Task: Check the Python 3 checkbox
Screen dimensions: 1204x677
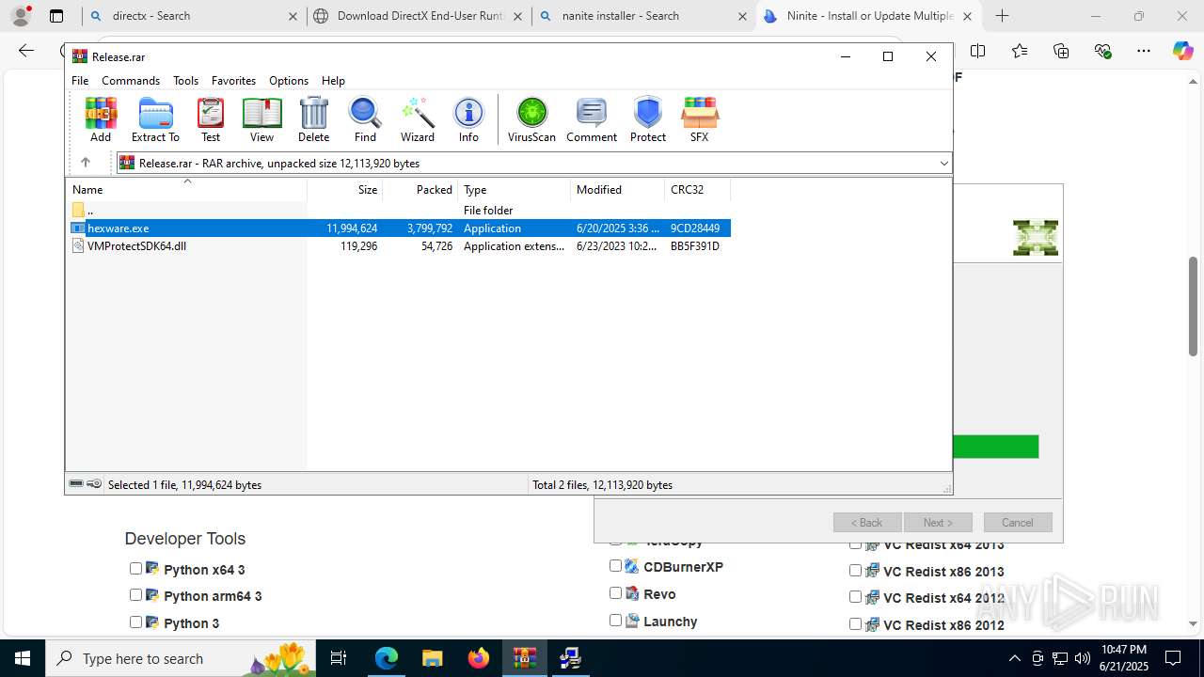Action: tap(135, 622)
